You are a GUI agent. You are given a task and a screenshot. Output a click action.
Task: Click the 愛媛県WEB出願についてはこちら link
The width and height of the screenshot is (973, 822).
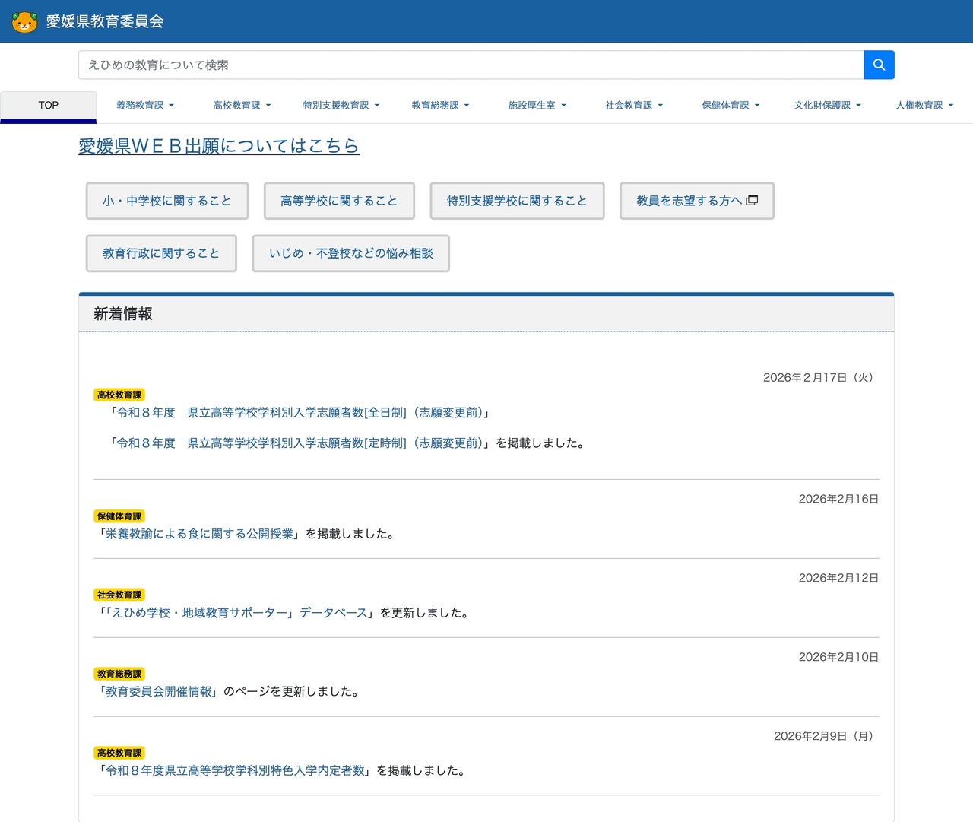pos(218,146)
